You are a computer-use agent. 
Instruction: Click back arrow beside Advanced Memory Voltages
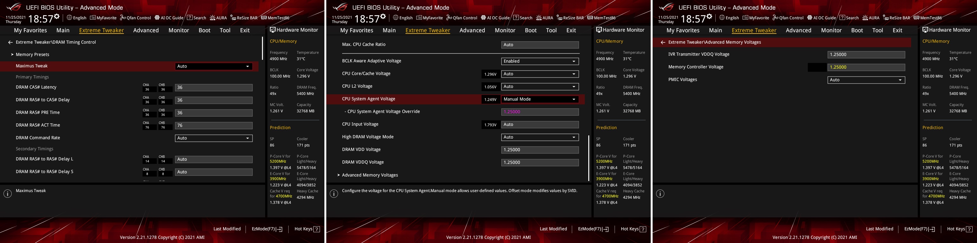(x=663, y=42)
